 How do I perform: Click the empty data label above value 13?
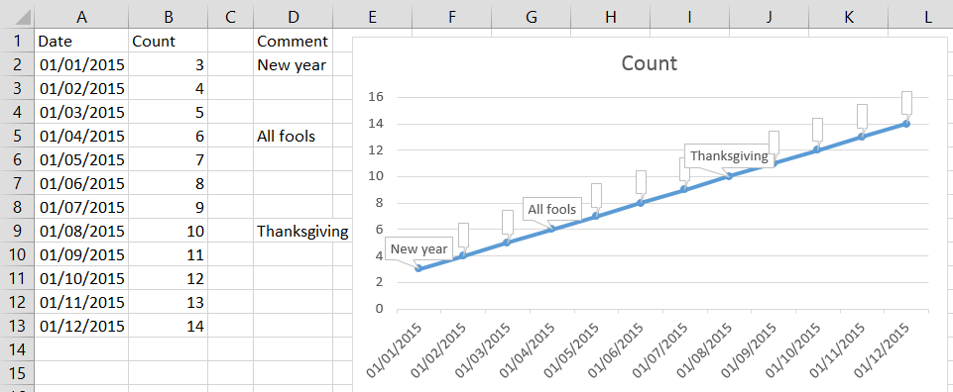pyautogui.click(x=862, y=117)
